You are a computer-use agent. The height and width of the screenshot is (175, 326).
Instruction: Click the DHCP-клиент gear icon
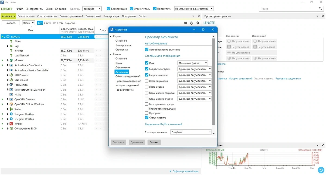click(x=11, y=75)
